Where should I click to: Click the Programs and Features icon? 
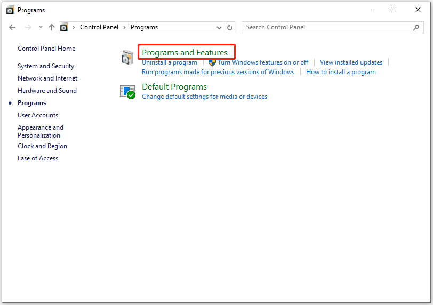(127, 57)
